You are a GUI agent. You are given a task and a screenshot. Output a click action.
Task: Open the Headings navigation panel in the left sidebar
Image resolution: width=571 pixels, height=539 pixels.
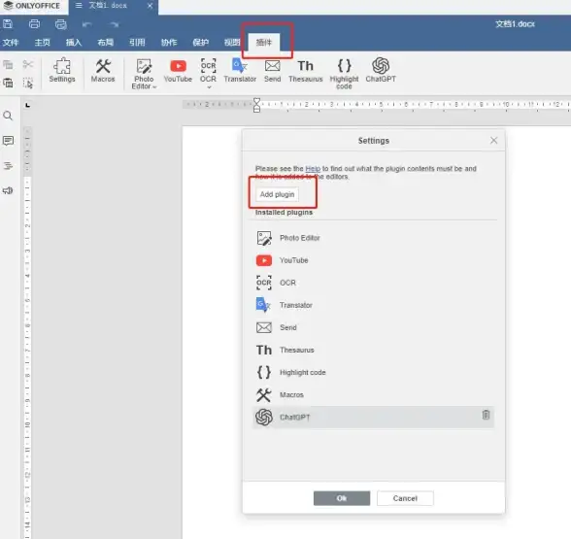(8, 166)
